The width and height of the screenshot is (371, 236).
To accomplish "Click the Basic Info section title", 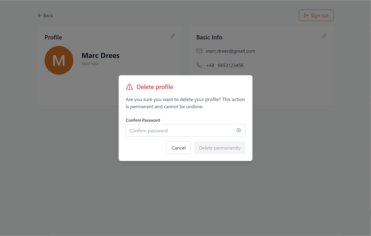I will pos(209,37).
